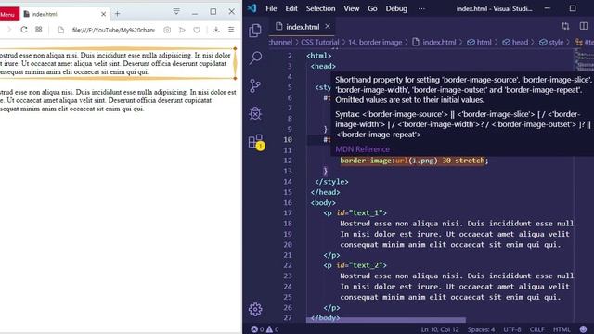594x334 pixels.
Task: Click the browser forward navigation arrow
Action: click(x=9, y=30)
